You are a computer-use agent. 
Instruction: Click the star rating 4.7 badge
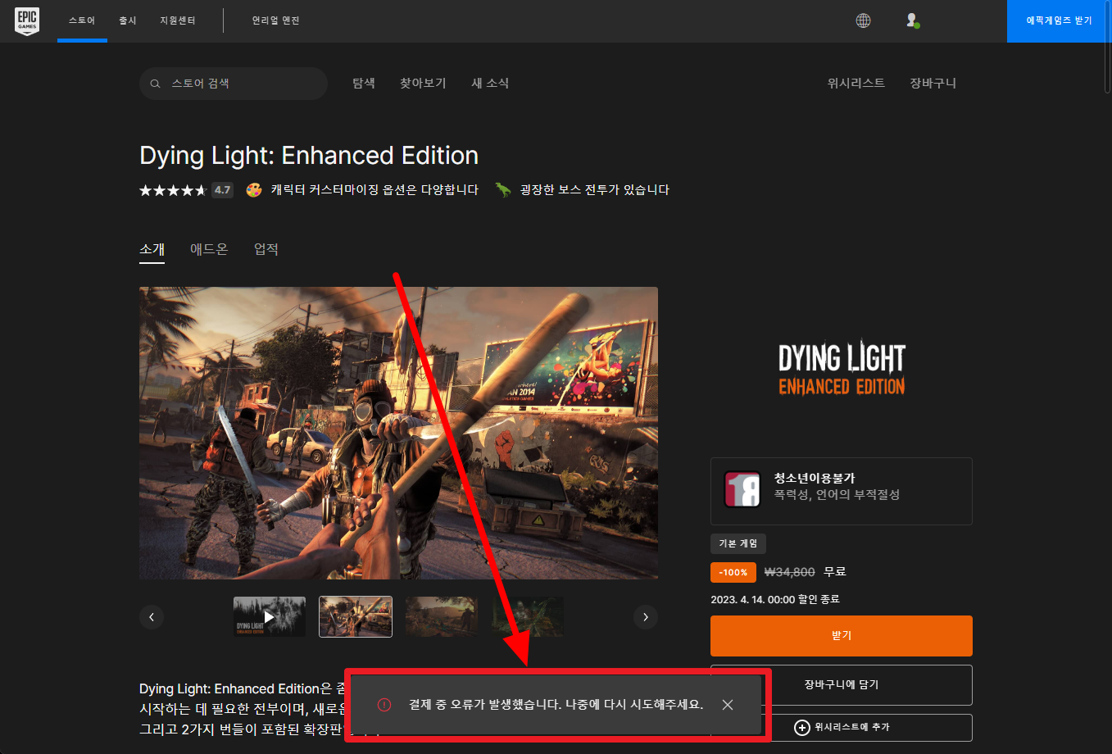click(x=222, y=190)
